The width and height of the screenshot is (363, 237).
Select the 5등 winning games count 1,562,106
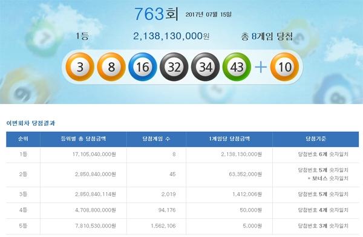163,226
